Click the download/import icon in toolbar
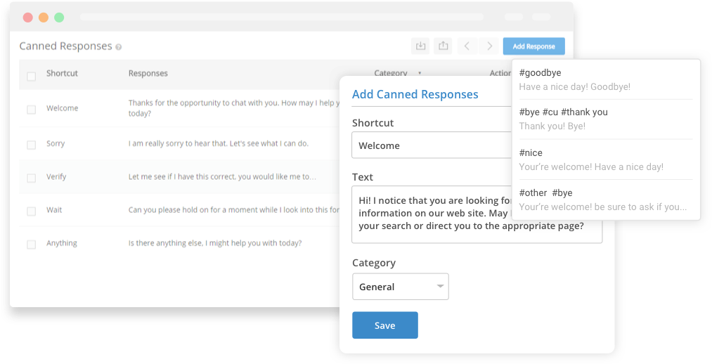 click(x=420, y=46)
